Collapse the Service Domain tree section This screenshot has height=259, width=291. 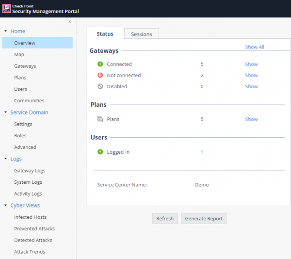[x=5, y=113]
